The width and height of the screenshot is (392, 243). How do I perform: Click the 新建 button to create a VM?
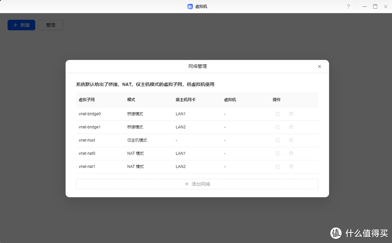(x=21, y=25)
